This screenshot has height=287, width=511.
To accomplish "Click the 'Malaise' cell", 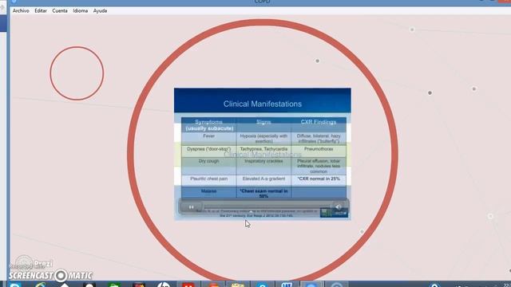I will (x=209, y=192).
